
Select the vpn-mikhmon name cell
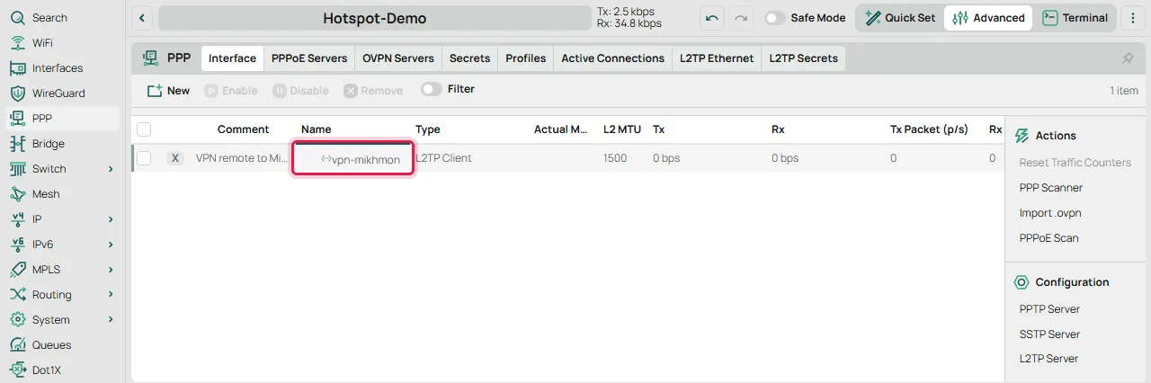coord(353,158)
